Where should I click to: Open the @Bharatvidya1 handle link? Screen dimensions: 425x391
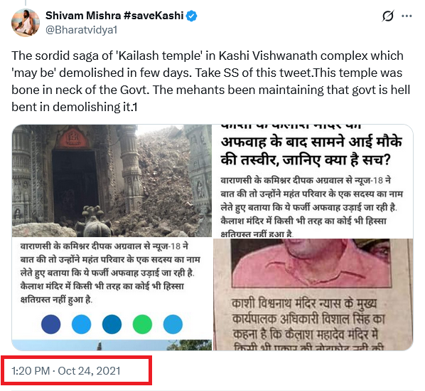coord(81,30)
